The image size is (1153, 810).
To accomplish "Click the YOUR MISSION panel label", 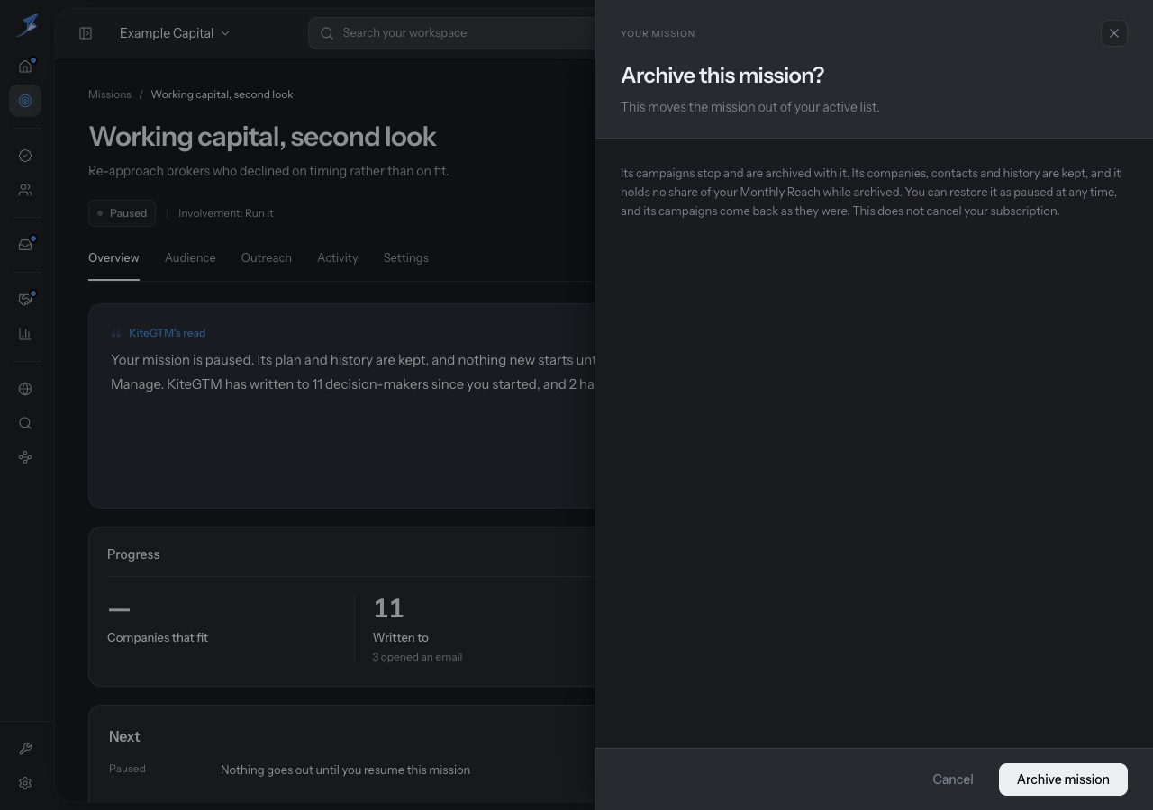I will (x=658, y=34).
